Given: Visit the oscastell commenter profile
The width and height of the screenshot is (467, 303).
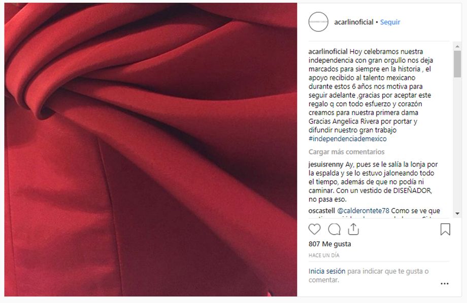Looking at the screenshot, I should tap(322, 211).
